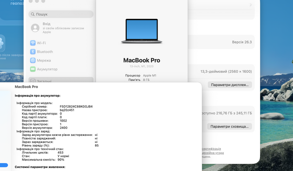Screen dimensions: 293x171
Task: Click the search magnifier icon
Action: click(x=33, y=14)
